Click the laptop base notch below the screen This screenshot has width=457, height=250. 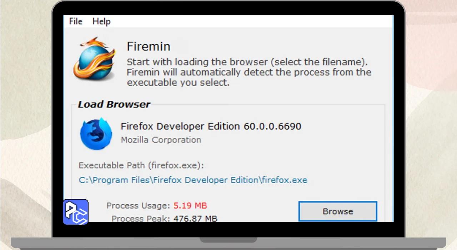point(228,240)
